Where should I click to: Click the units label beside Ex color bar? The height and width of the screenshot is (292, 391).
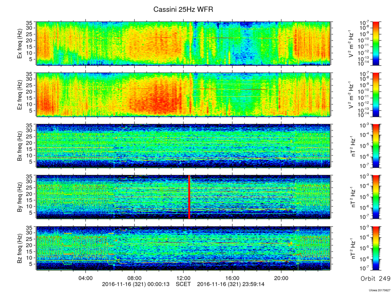351,44
